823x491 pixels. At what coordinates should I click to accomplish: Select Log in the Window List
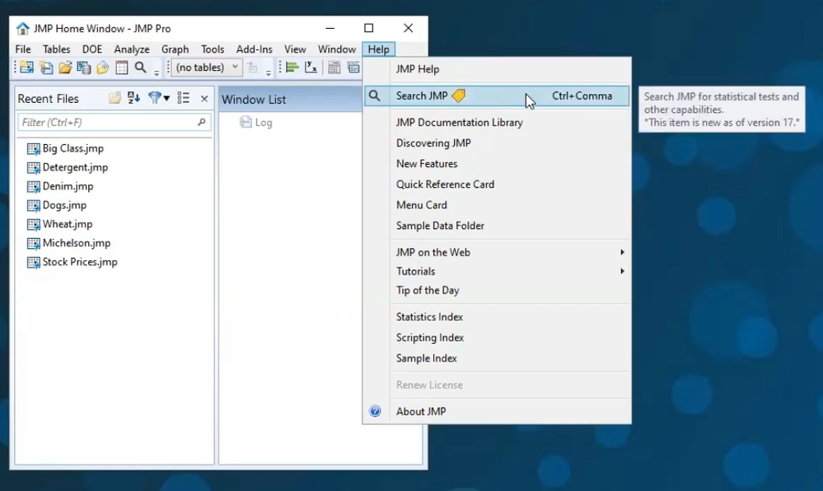[263, 122]
